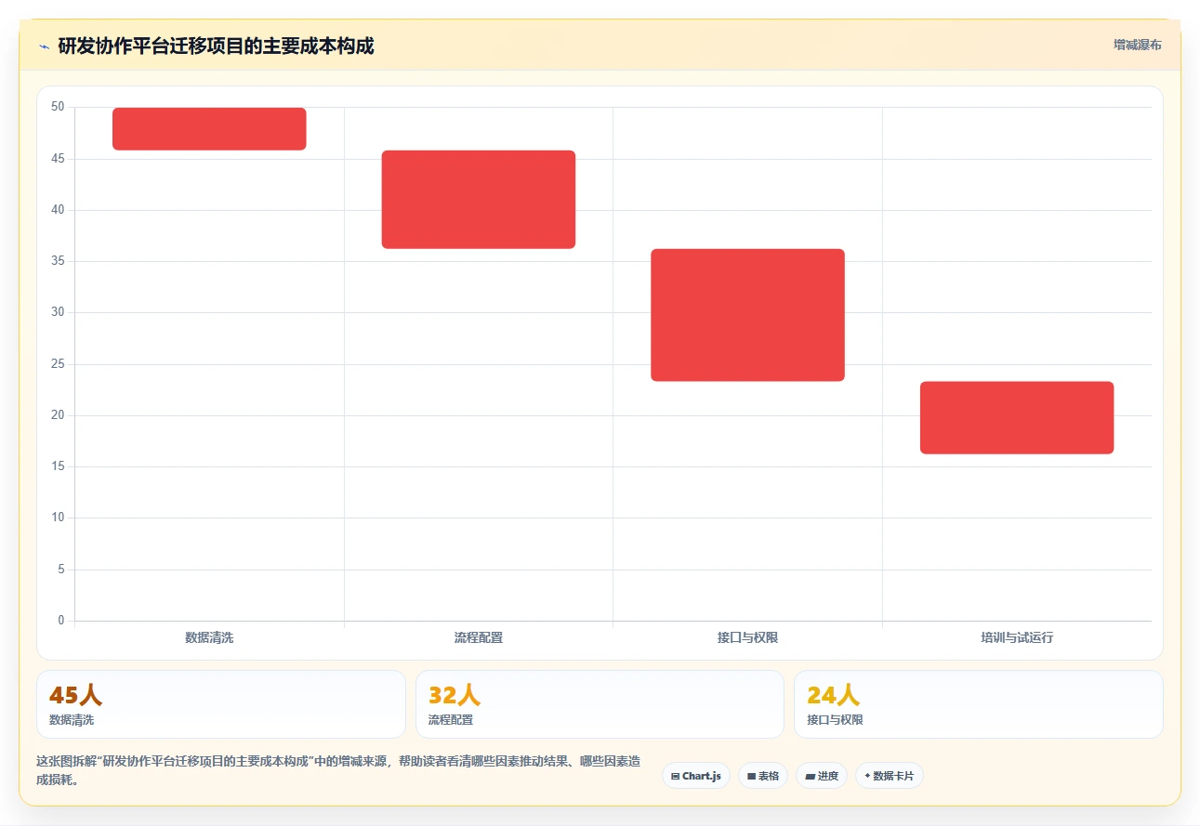
Task: Select the 数据卡片 tag chip
Action: 890,776
